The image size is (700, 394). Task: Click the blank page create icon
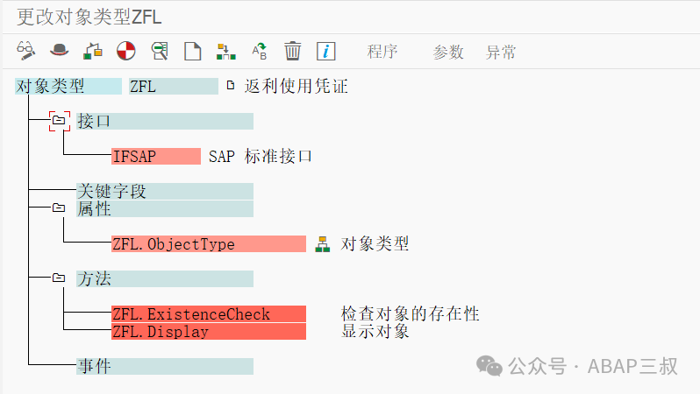[192, 52]
